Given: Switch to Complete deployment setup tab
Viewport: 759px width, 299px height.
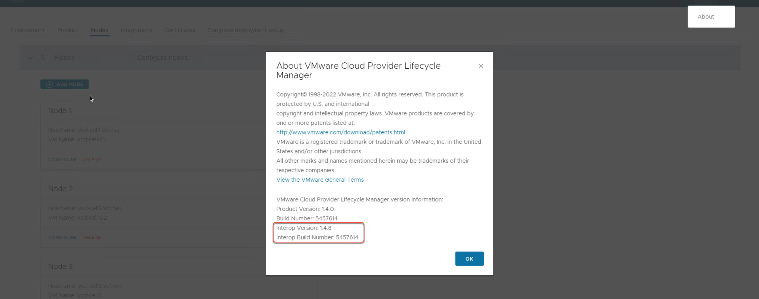Looking at the screenshot, I should 245,30.
